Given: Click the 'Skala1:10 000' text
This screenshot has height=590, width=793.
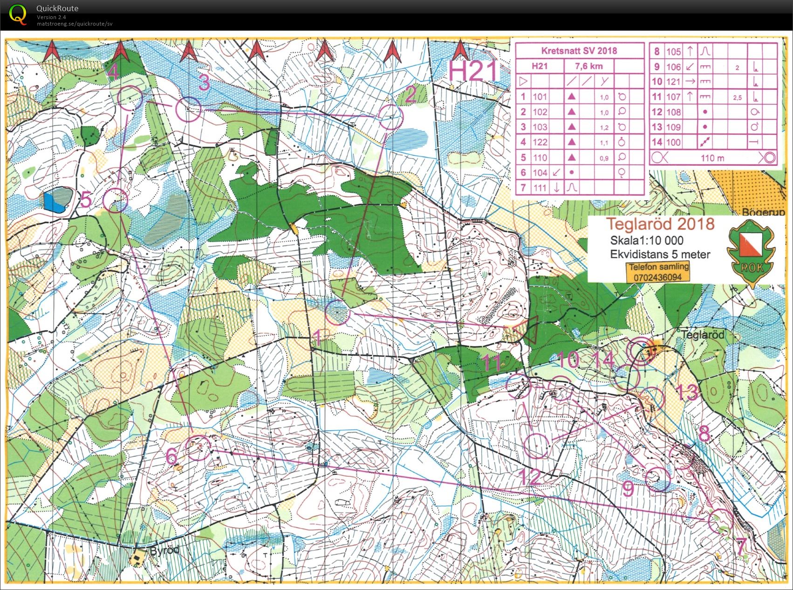Looking at the screenshot, I should 647,240.
